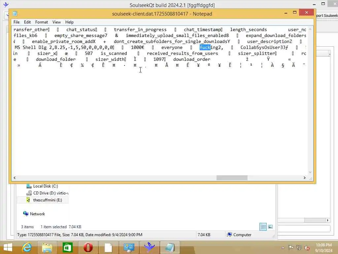
Task: Open the Format menu in Notepad
Action: 41,22
